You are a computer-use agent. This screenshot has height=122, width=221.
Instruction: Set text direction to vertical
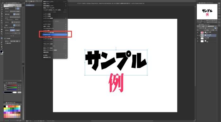[18, 30]
